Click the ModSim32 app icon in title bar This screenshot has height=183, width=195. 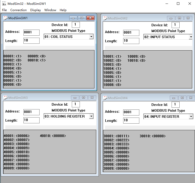(x=4, y=4)
